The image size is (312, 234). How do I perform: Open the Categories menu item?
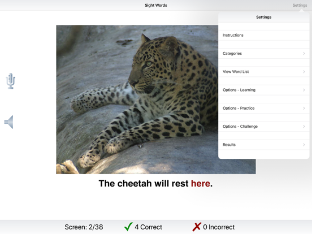point(263,54)
